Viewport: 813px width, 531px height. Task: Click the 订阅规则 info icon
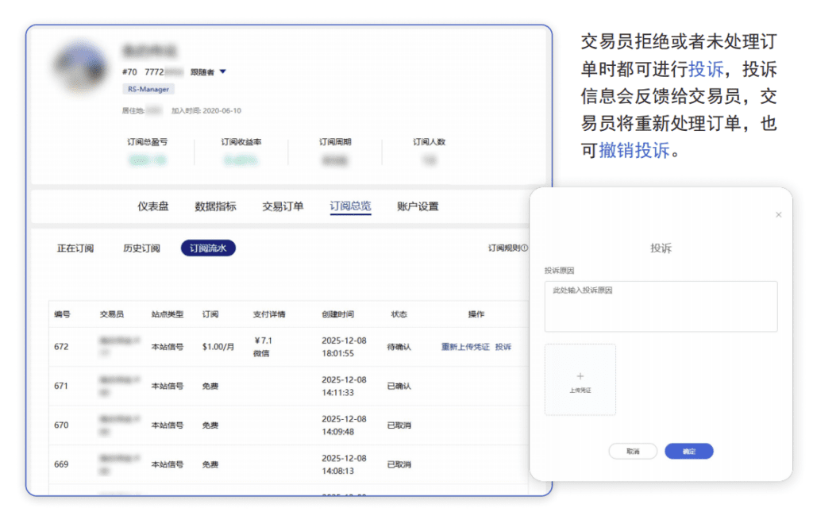click(x=525, y=248)
